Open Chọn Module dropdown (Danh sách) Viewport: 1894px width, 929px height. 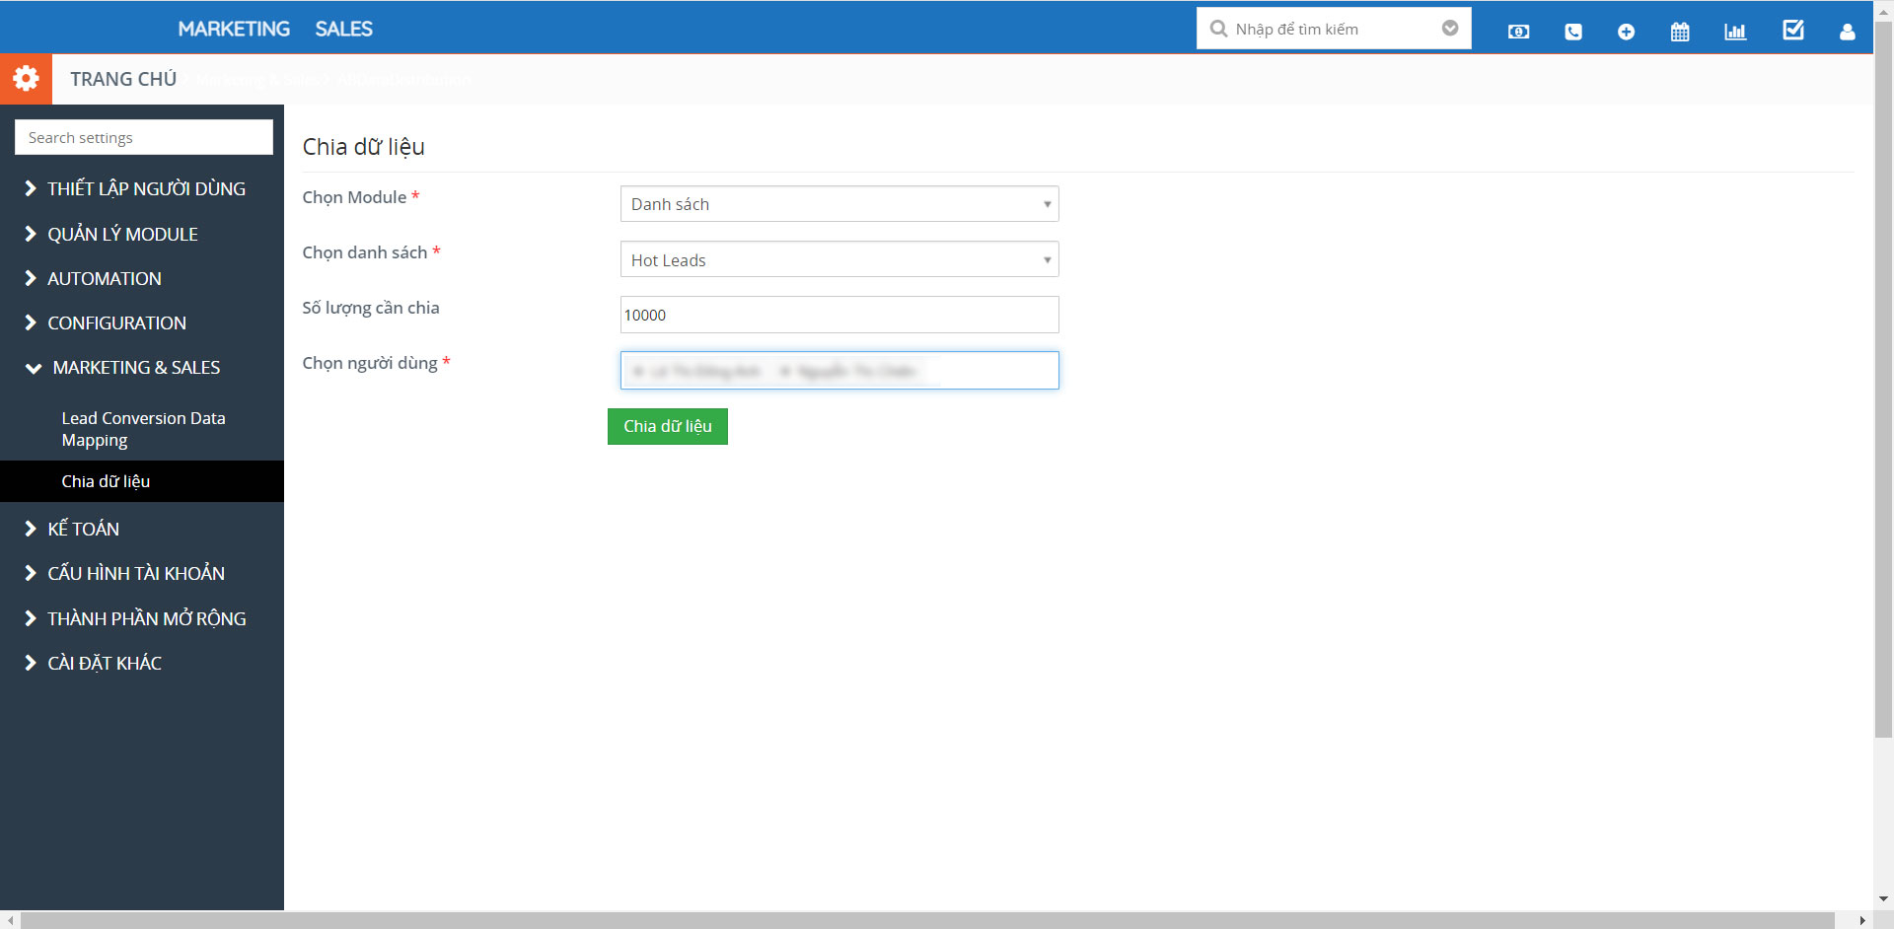pyautogui.click(x=839, y=204)
